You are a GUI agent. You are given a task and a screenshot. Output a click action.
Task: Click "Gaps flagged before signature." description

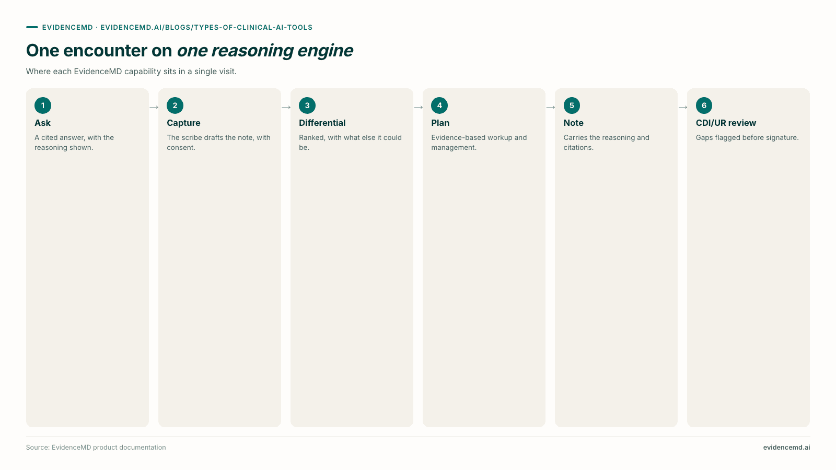(x=747, y=138)
